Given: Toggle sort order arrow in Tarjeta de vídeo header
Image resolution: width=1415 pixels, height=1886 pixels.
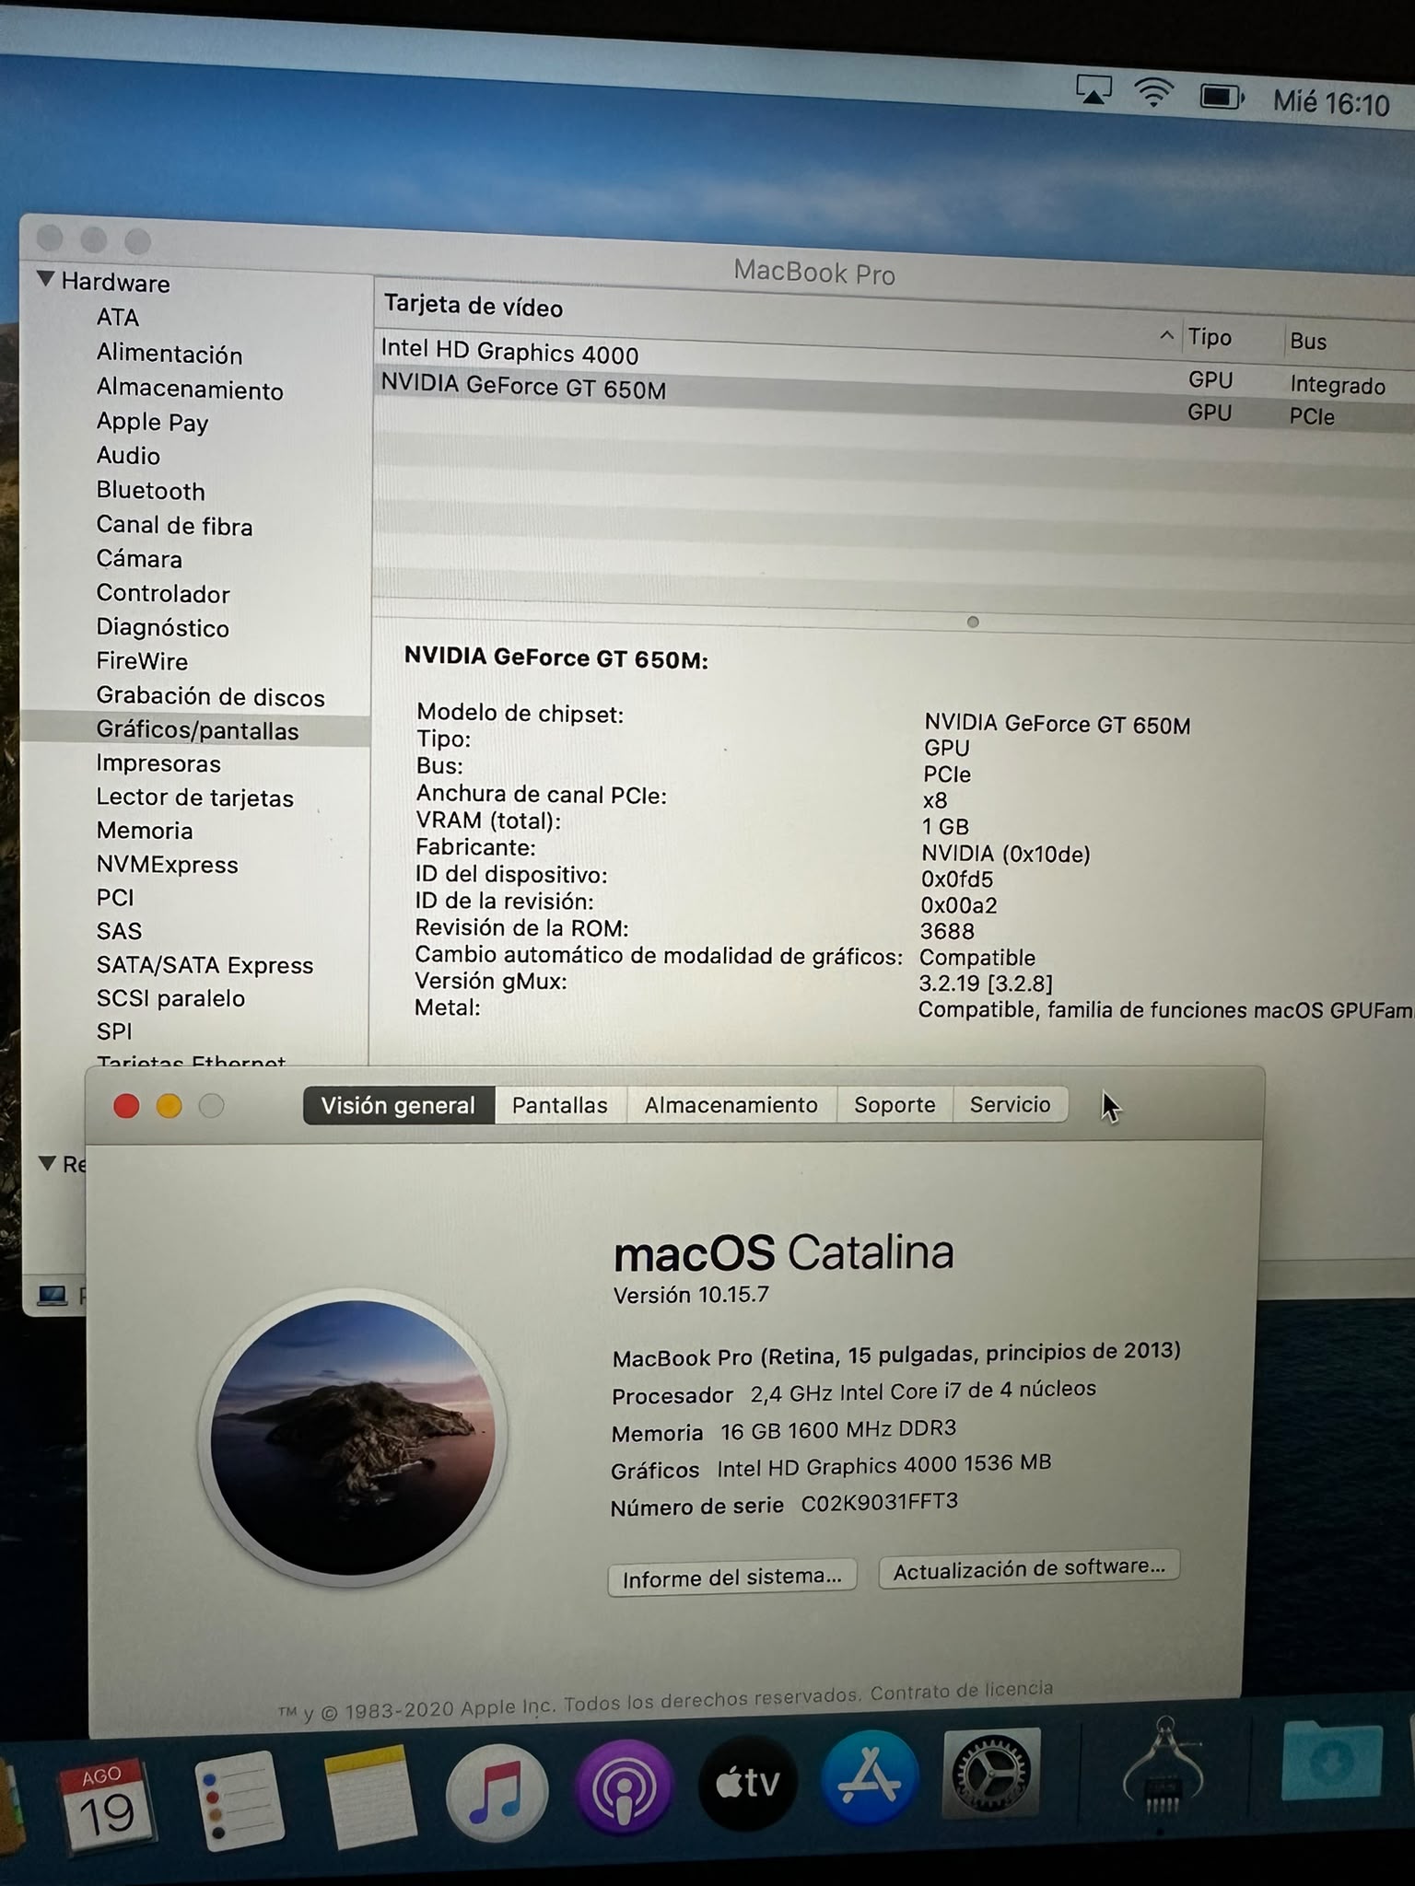Looking at the screenshot, I should click(x=1166, y=335).
